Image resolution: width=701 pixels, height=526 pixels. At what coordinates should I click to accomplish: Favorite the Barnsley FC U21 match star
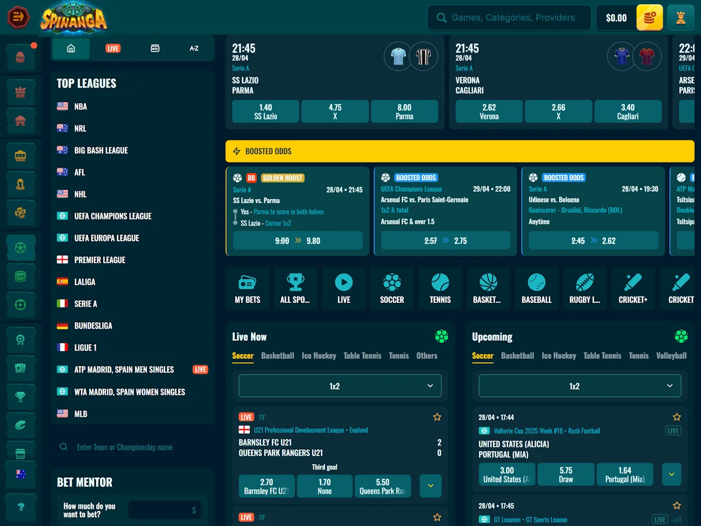tap(437, 417)
